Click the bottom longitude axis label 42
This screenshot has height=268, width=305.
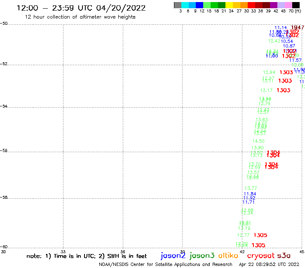pos(242,252)
